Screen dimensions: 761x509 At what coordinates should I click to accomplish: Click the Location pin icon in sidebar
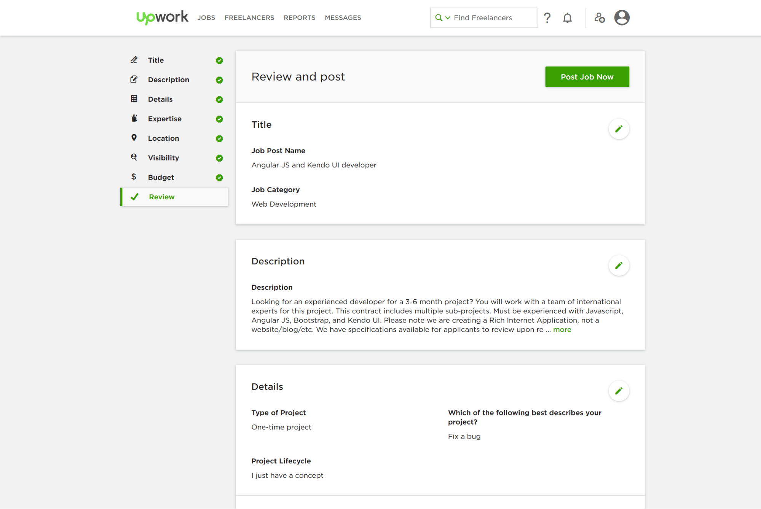pyautogui.click(x=134, y=138)
